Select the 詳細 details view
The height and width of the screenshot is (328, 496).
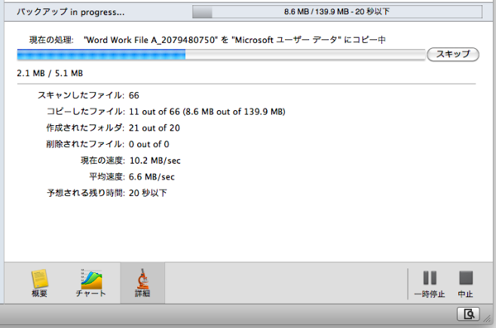(142, 283)
